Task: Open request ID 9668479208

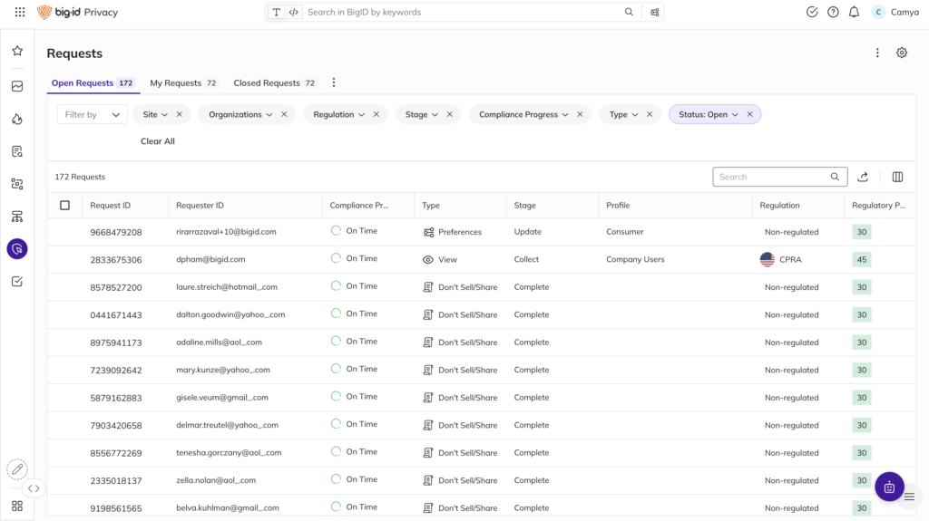Action: pyautogui.click(x=115, y=232)
